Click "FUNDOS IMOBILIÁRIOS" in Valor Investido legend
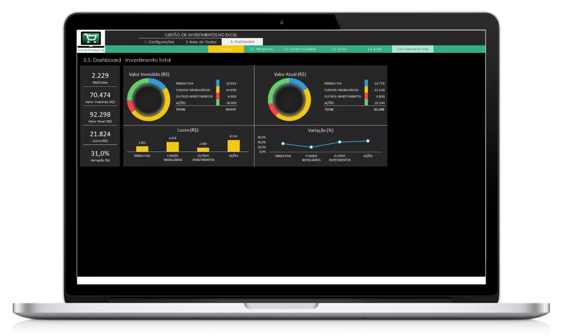 click(193, 90)
